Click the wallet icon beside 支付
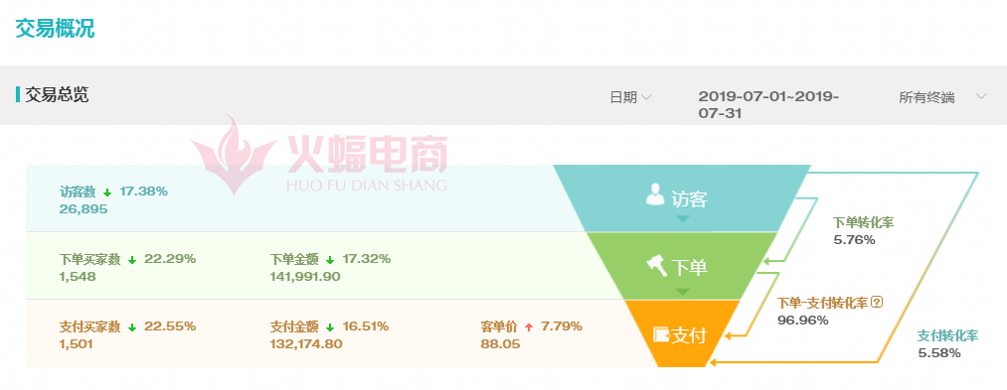The width and height of the screenshot is (1007, 390). (661, 334)
